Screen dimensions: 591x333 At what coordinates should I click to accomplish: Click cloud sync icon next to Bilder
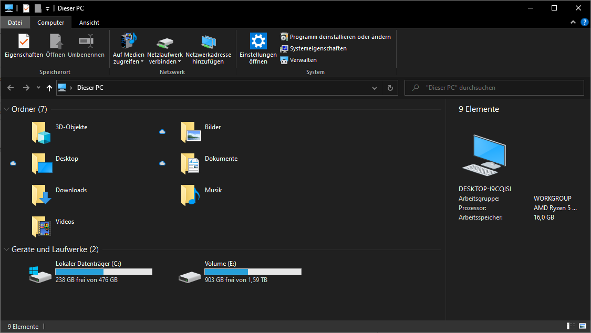[162, 131]
